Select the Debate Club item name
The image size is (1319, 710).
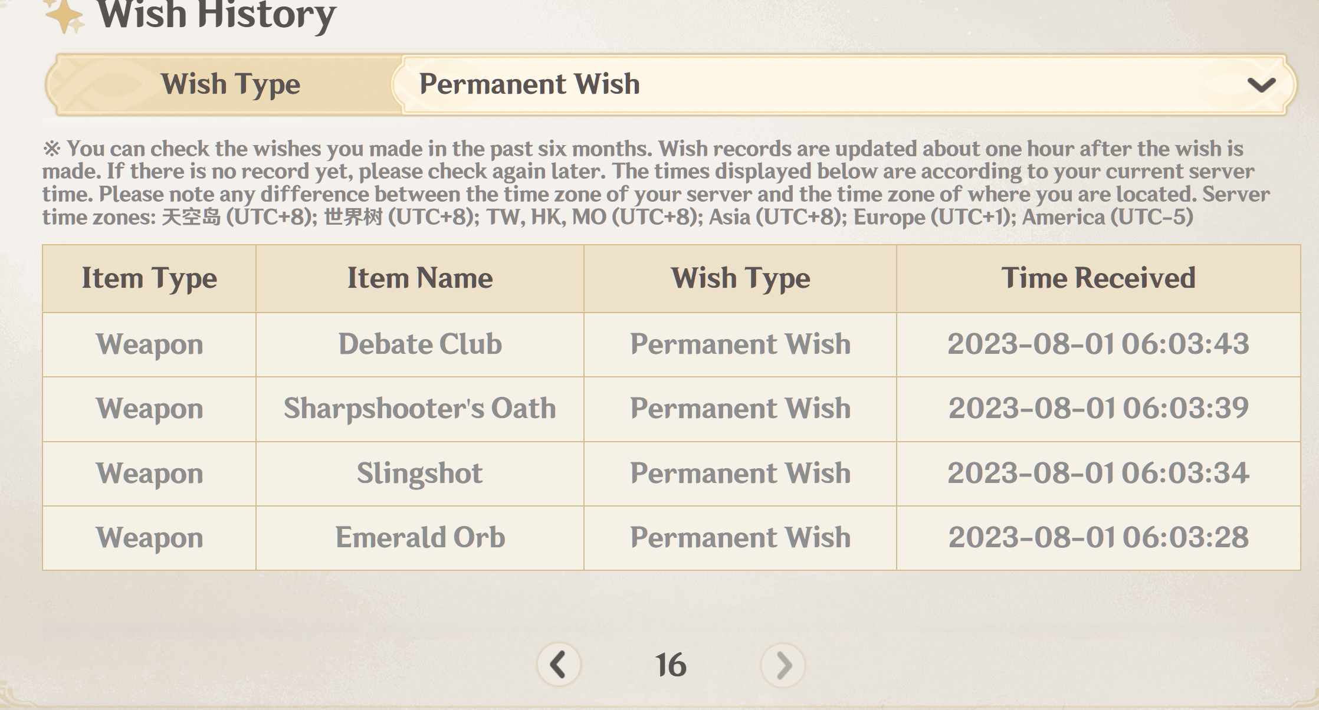point(420,344)
